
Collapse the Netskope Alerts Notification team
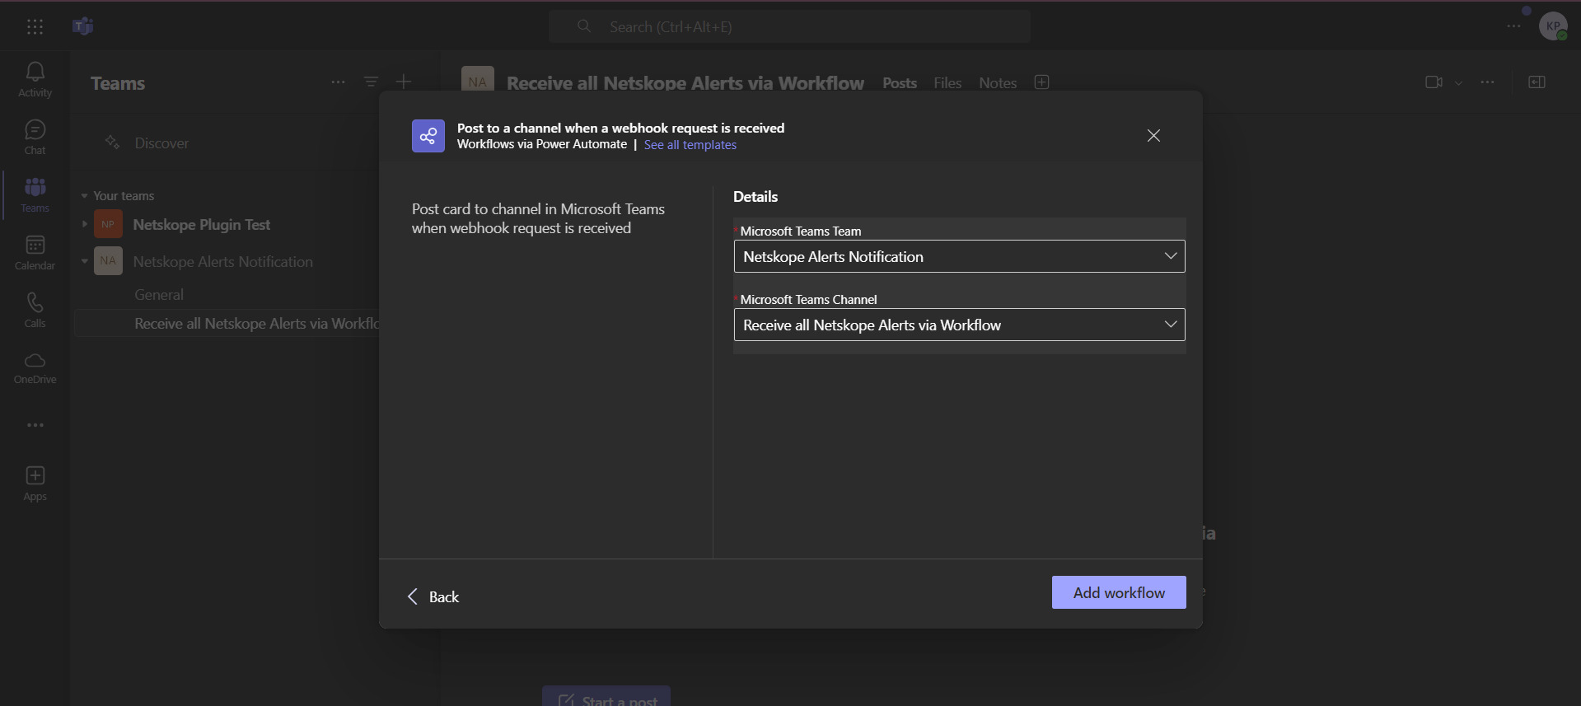click(84, 261)
